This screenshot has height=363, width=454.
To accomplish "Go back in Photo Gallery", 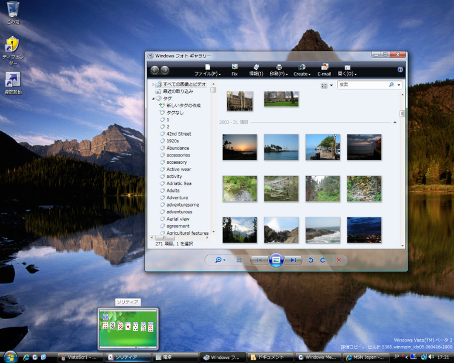I will tap(155, 70).
